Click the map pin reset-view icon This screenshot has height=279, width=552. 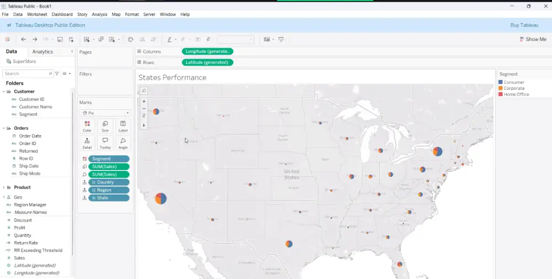(x=144, y=116)
